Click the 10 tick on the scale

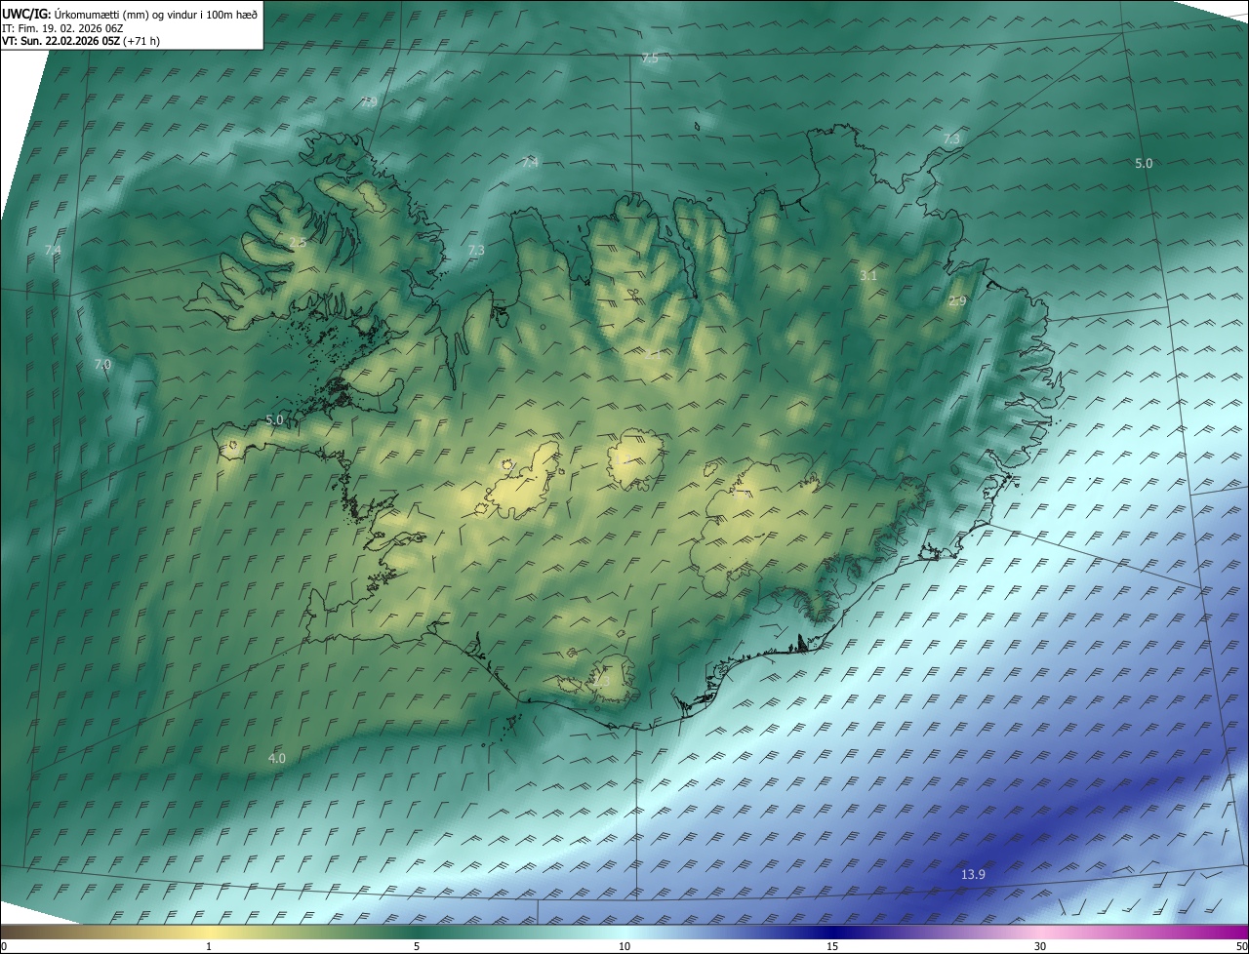point(624,946)
